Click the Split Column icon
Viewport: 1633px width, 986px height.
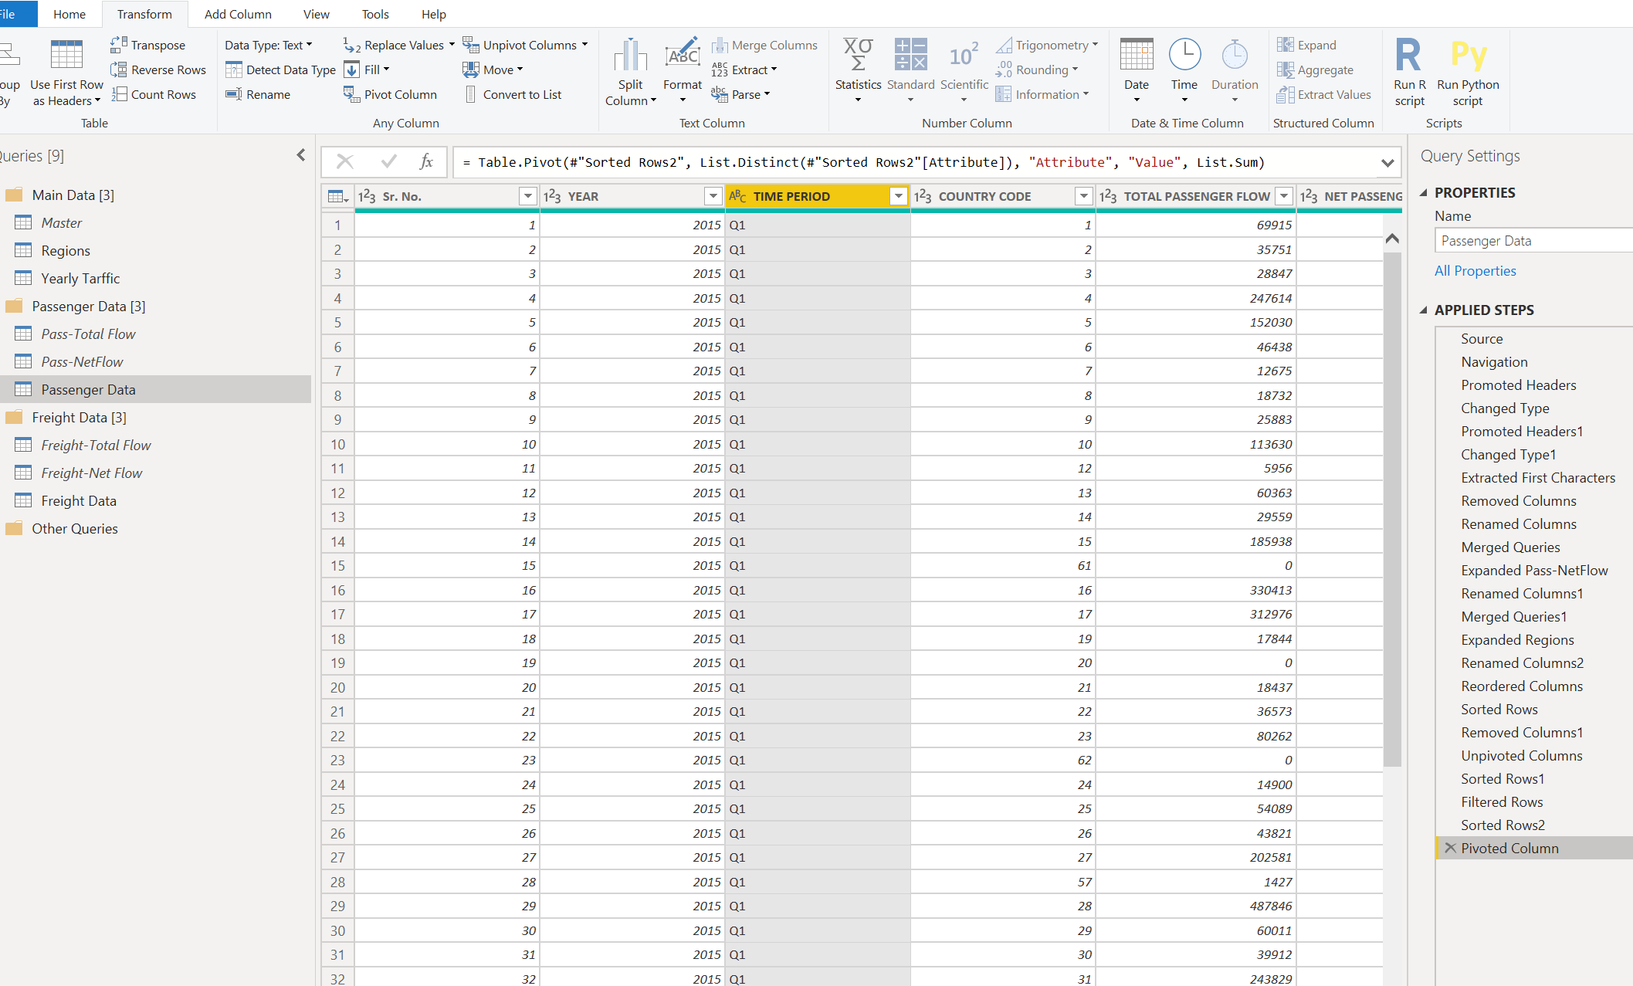630,55
